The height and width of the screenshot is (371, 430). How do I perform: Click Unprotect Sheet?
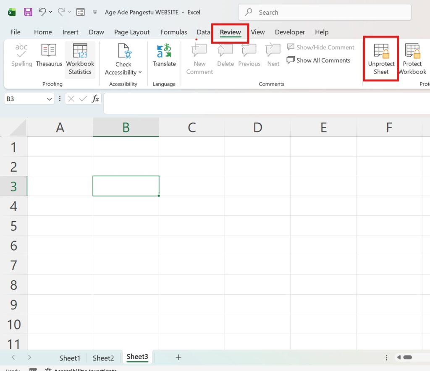tap(381, 59)
